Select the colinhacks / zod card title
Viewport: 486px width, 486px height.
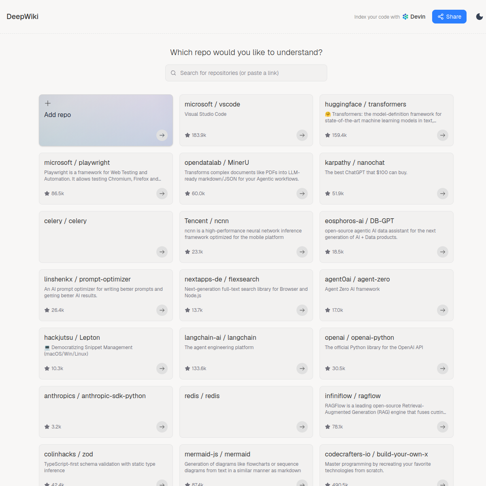68,454
